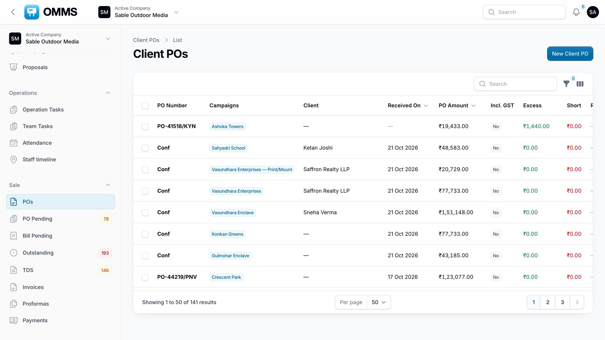Click the global header Search field
This screenshot has height=340, width=605.
524,12
